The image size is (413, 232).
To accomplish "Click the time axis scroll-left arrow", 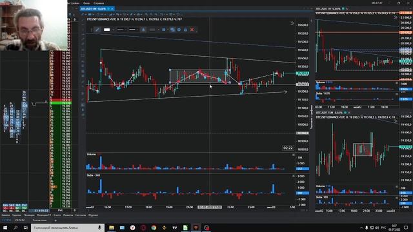I will pyautogui.click(x=88, y=211).
